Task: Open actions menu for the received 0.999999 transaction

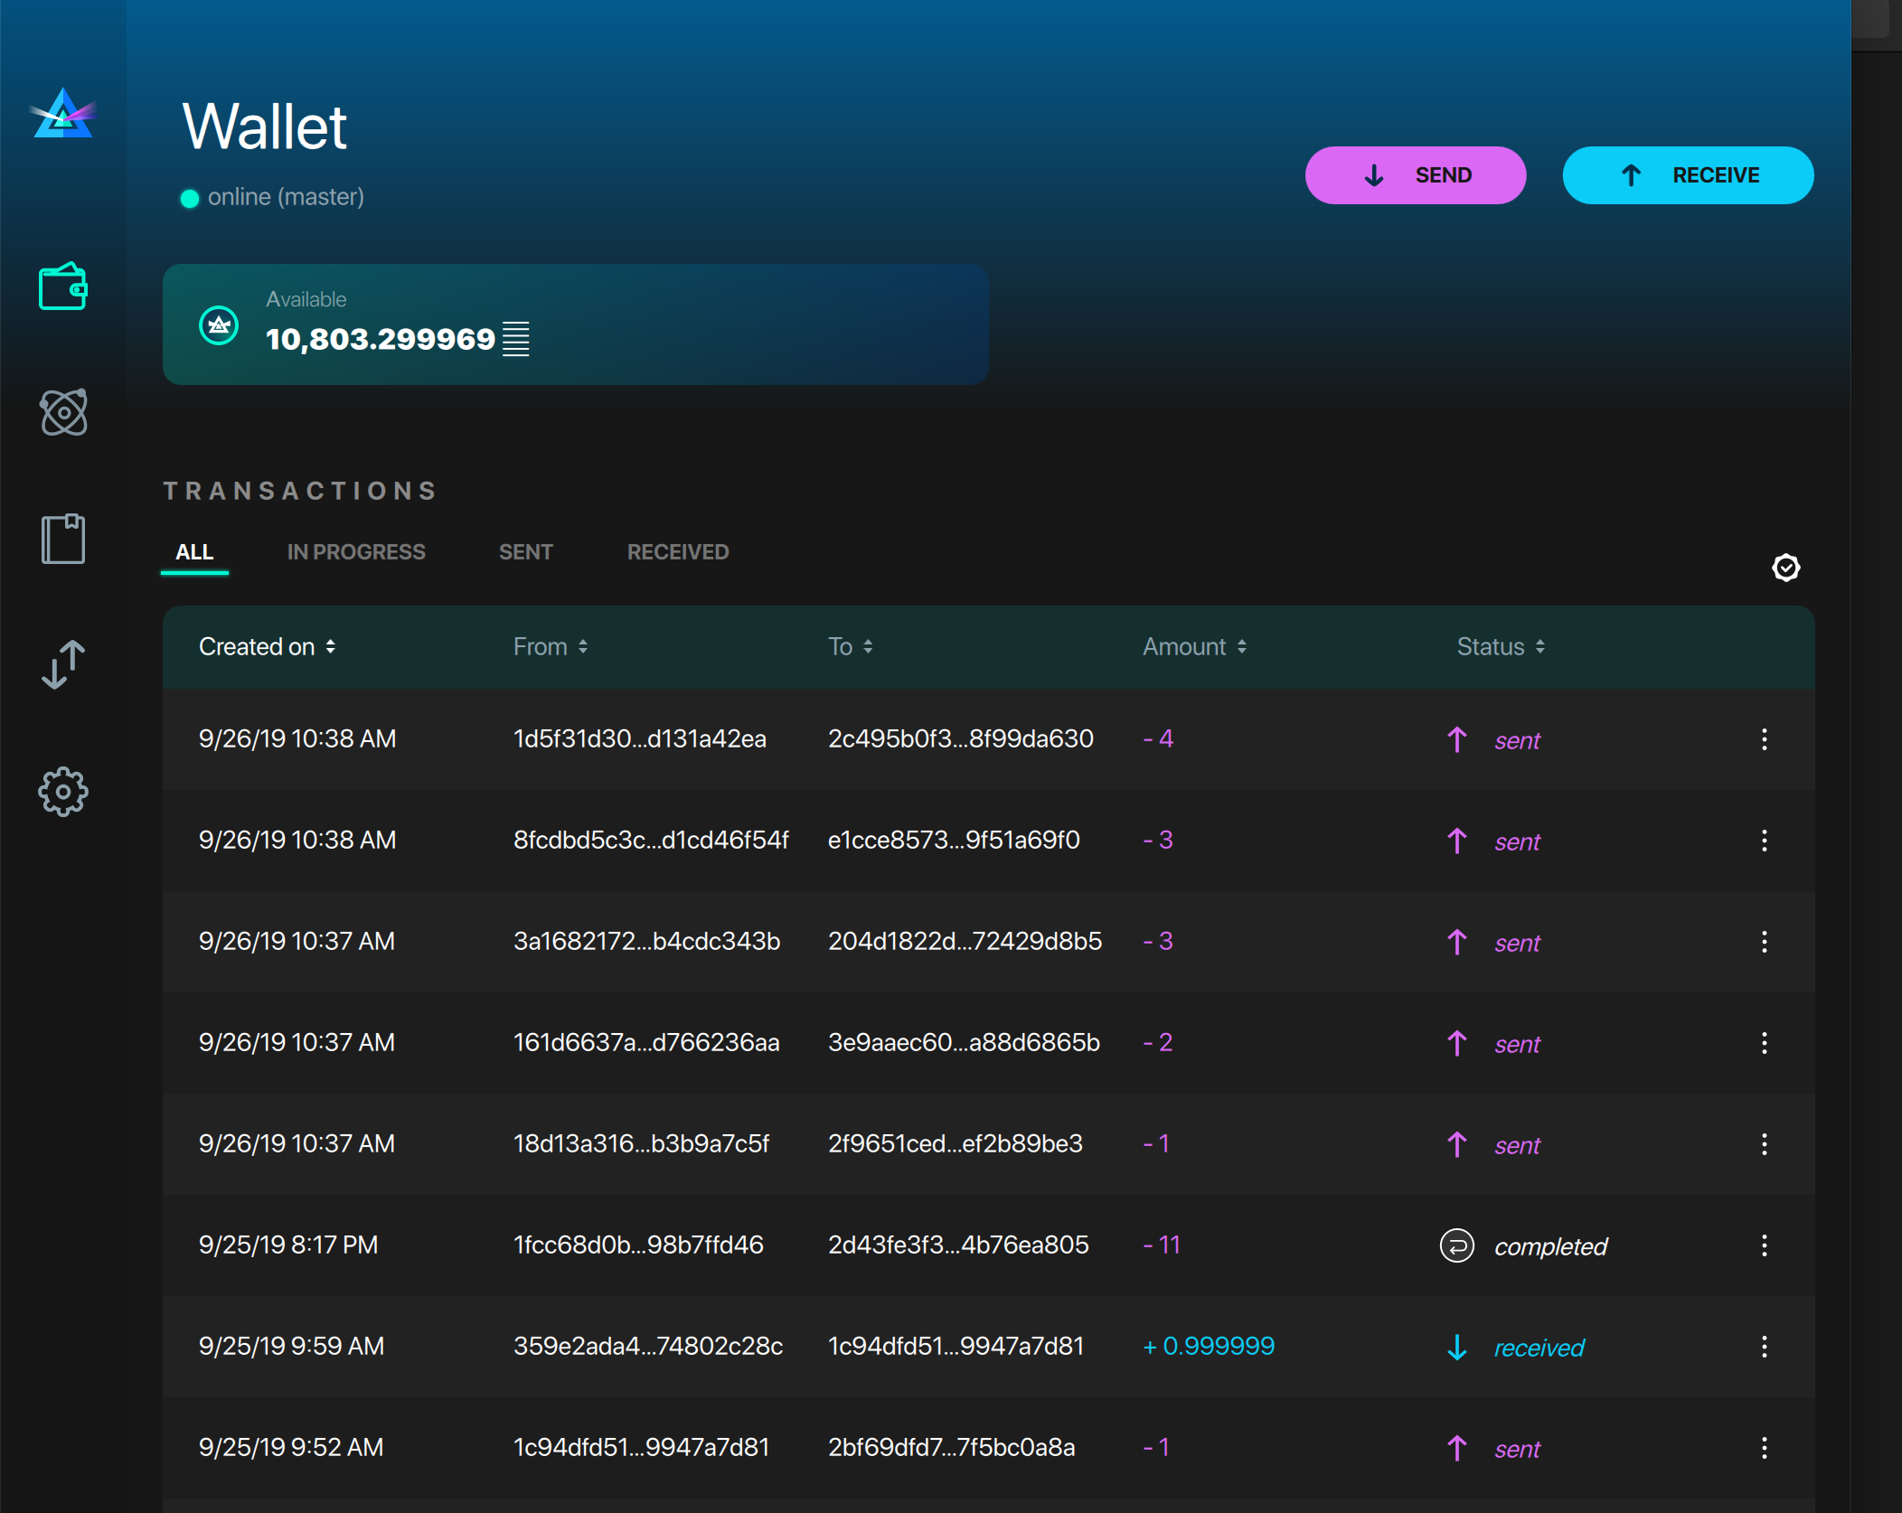Action: coord(1765,1347)
